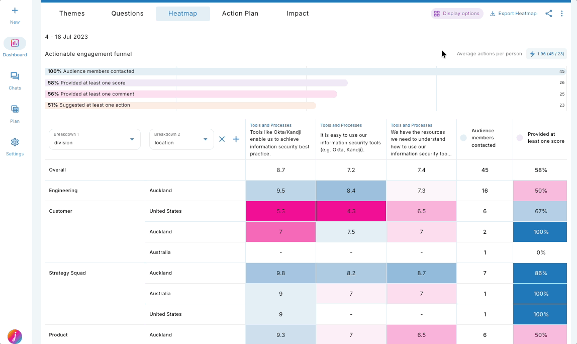The image size is (577, 344).
Task: Switch to the Action Plan tab
Action: [240, 14]
